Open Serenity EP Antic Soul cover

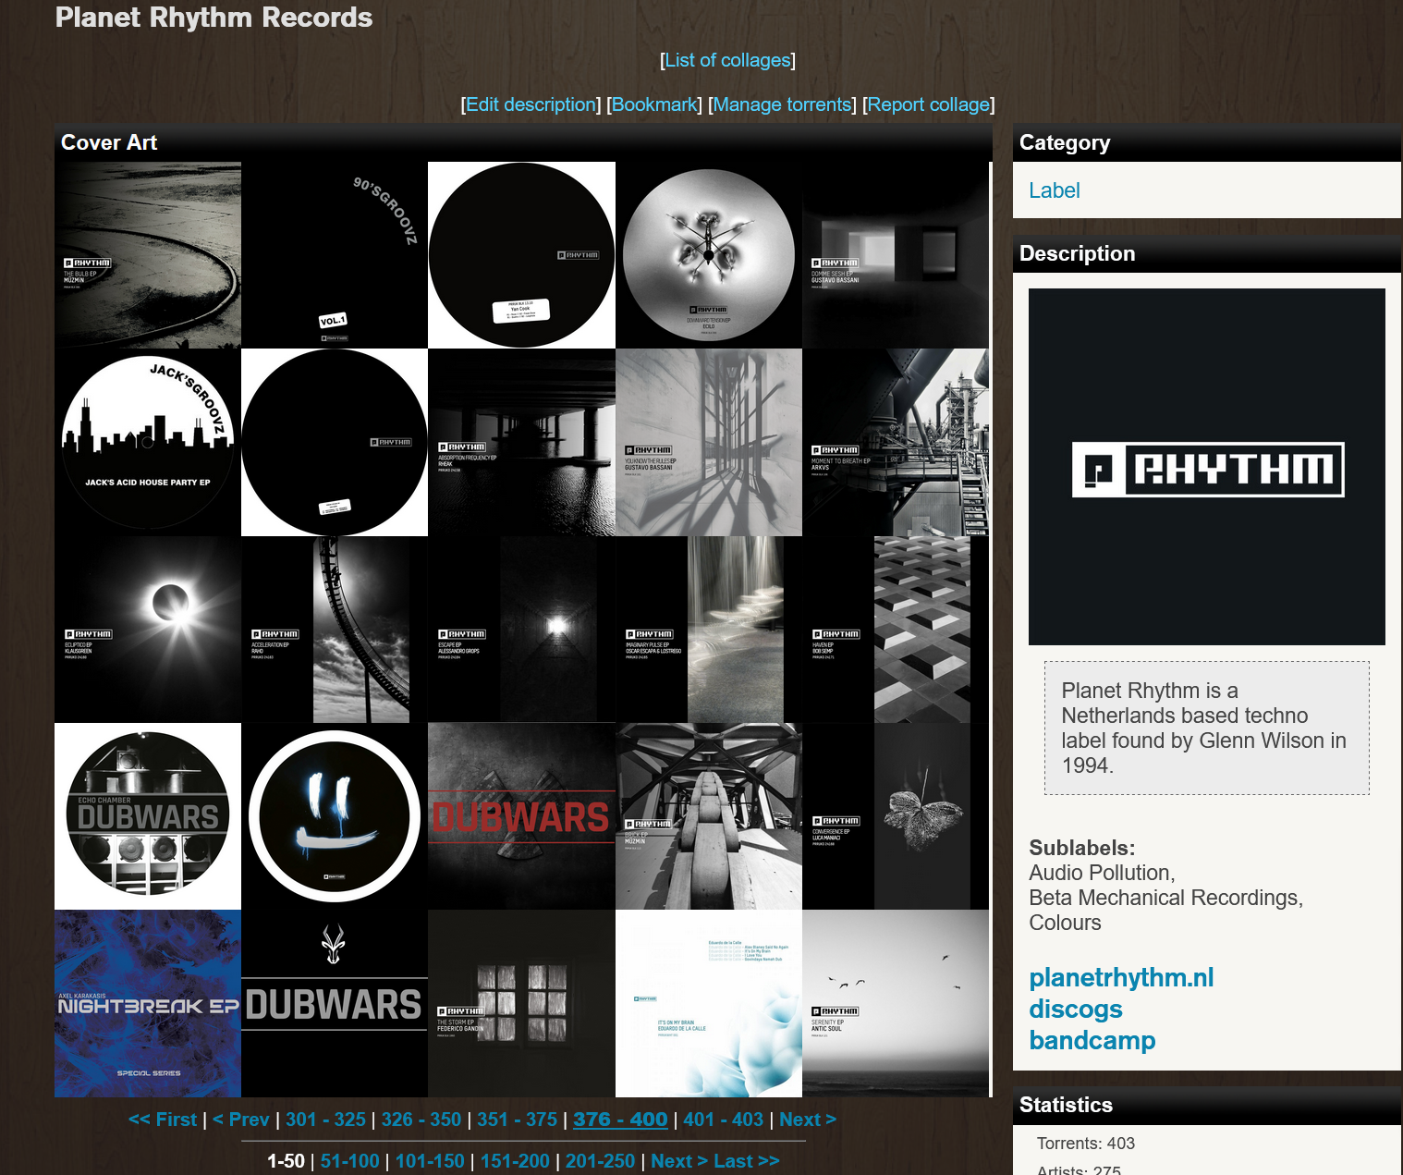pos(896,1003)
